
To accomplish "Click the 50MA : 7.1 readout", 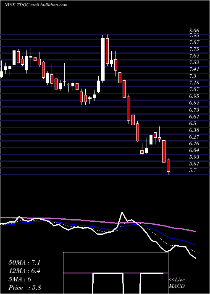I will tap(24, 262).
